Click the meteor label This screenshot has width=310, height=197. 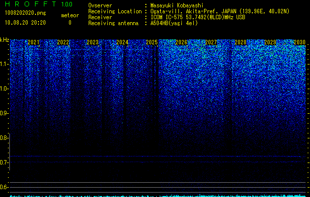(x=70, y=15)
